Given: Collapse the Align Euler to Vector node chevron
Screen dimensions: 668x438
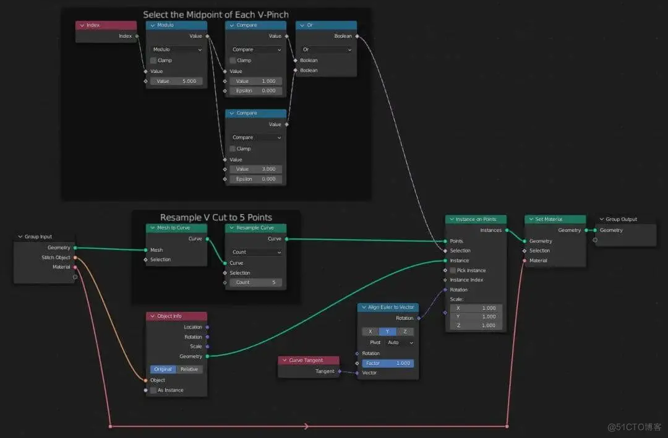Looking at the screenshot, I should (x=364, y=307).
